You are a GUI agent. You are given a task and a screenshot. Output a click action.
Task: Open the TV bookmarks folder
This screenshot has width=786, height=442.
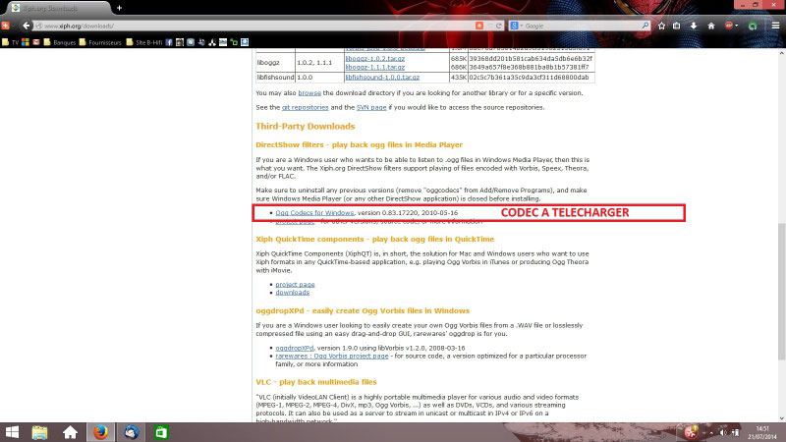coord(10,42)
